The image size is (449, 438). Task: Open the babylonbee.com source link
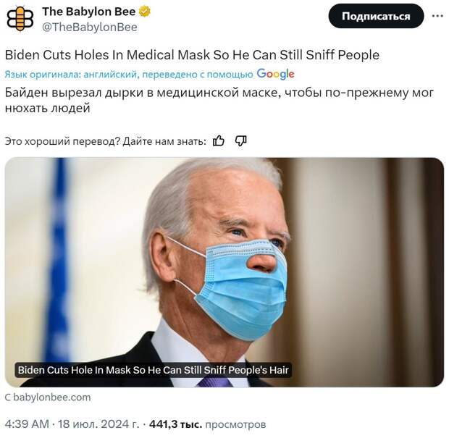tap(48, 397)
